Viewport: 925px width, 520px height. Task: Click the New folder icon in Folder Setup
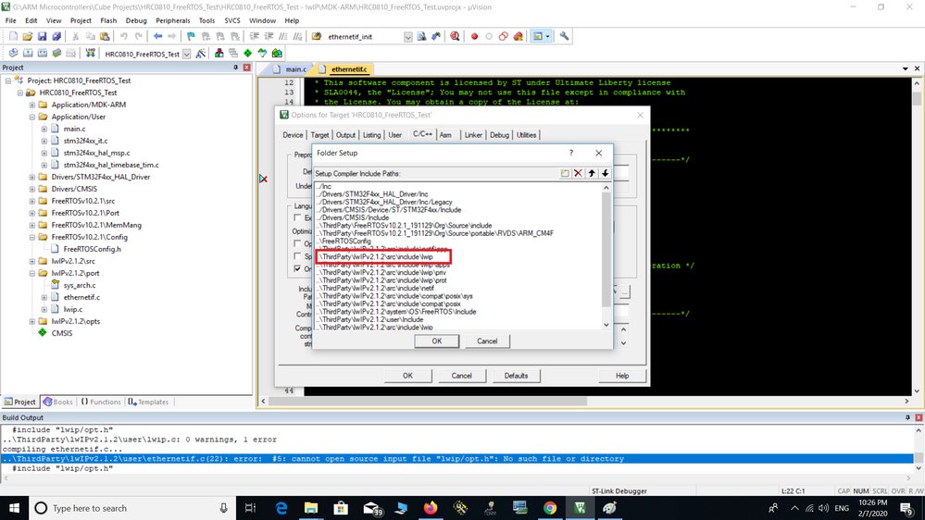point(565,173)
